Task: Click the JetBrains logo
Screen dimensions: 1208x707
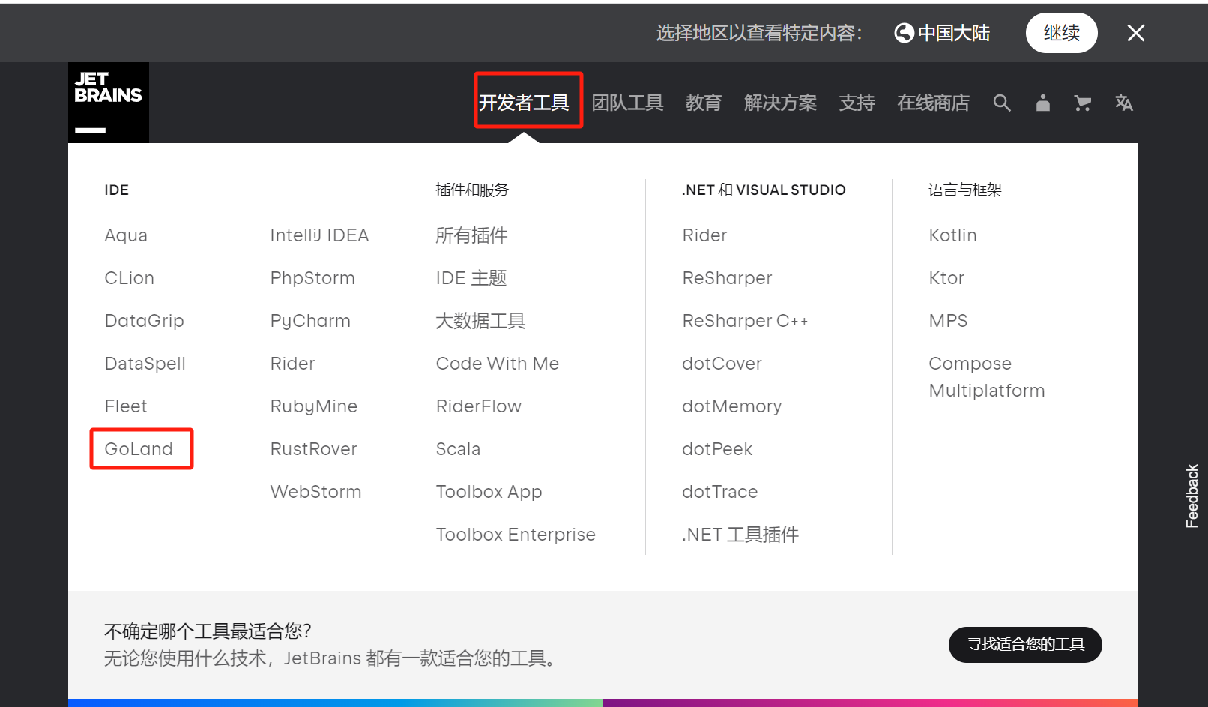Action: [109, 103]
